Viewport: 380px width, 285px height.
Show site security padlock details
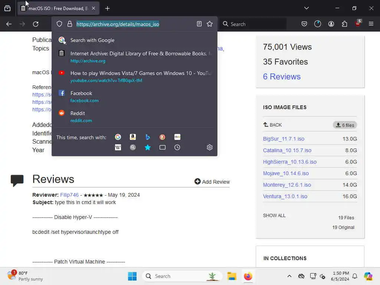(x=70, y=24)
